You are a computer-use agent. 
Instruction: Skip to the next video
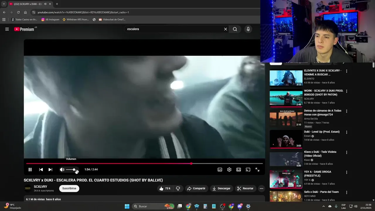click(x=50, y=170)
